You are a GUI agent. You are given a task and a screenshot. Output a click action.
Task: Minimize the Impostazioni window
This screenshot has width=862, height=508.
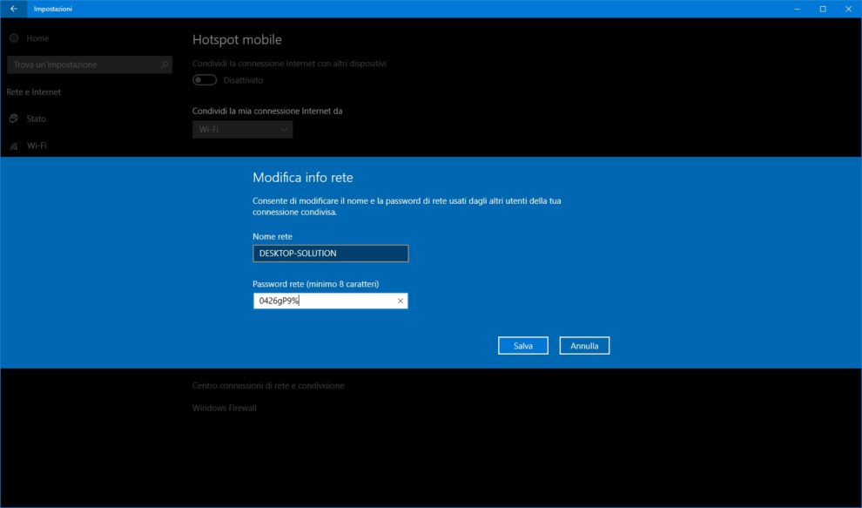(797, 9)
